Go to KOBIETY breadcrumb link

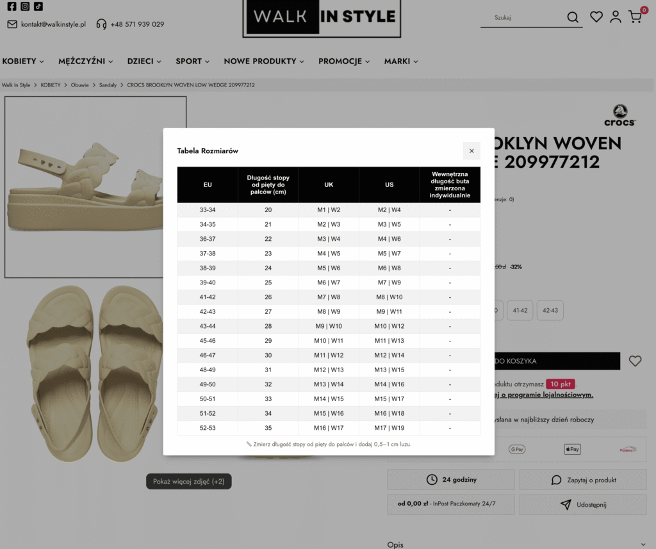51,85
